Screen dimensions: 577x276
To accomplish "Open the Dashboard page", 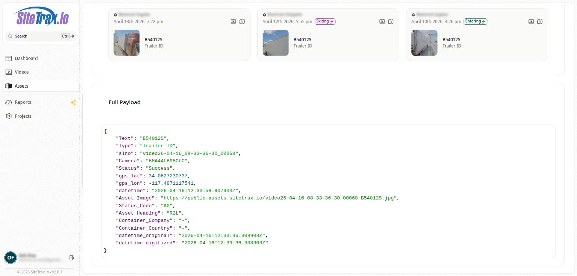I will tap(41, 58).
